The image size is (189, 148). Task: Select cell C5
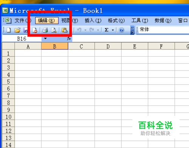(81, 81)
